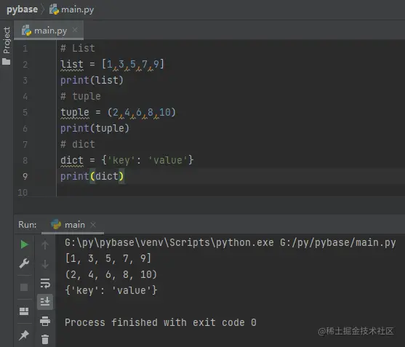Restore layout icon in Run panel
This screenshot has width=405, height=347.
click(x=24, y=311)
